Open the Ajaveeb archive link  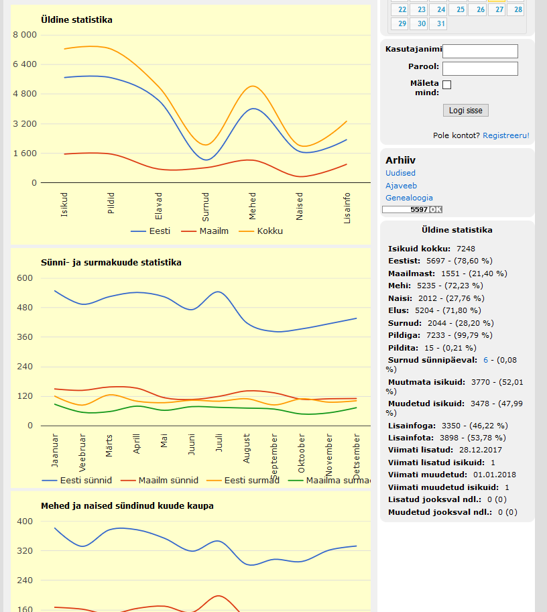pos(401,186)
